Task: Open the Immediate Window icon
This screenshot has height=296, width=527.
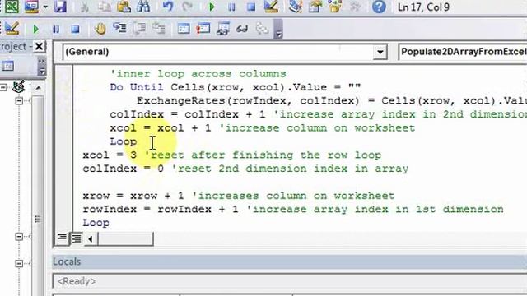Action: point(203,29)
